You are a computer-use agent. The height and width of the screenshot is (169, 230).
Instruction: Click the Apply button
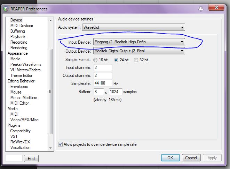(x=212, y=158)
